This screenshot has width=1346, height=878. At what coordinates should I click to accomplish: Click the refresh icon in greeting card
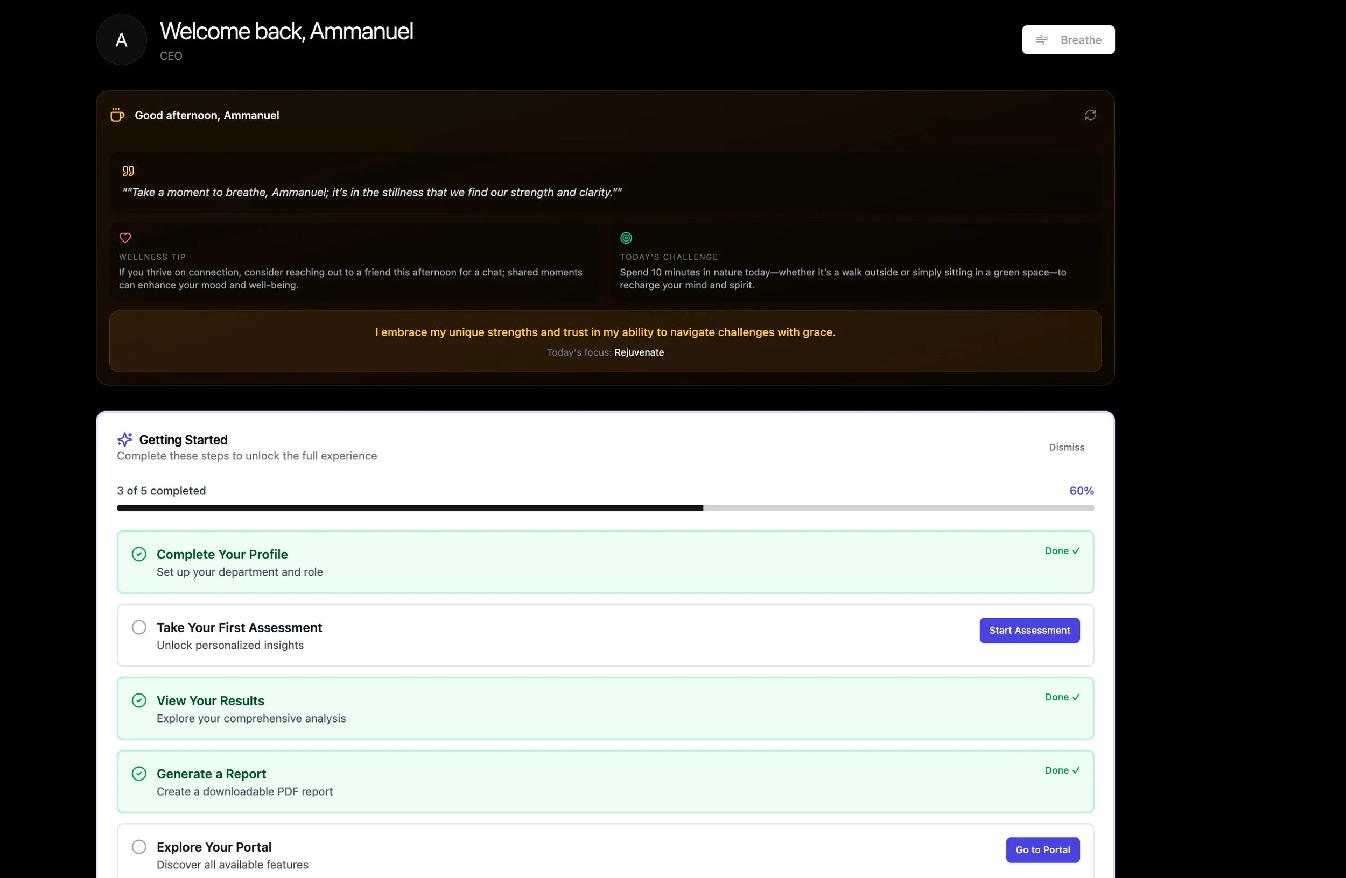coord(1090,115)
